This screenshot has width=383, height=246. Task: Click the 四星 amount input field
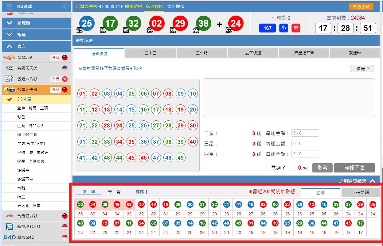click(x=305, y=154)
